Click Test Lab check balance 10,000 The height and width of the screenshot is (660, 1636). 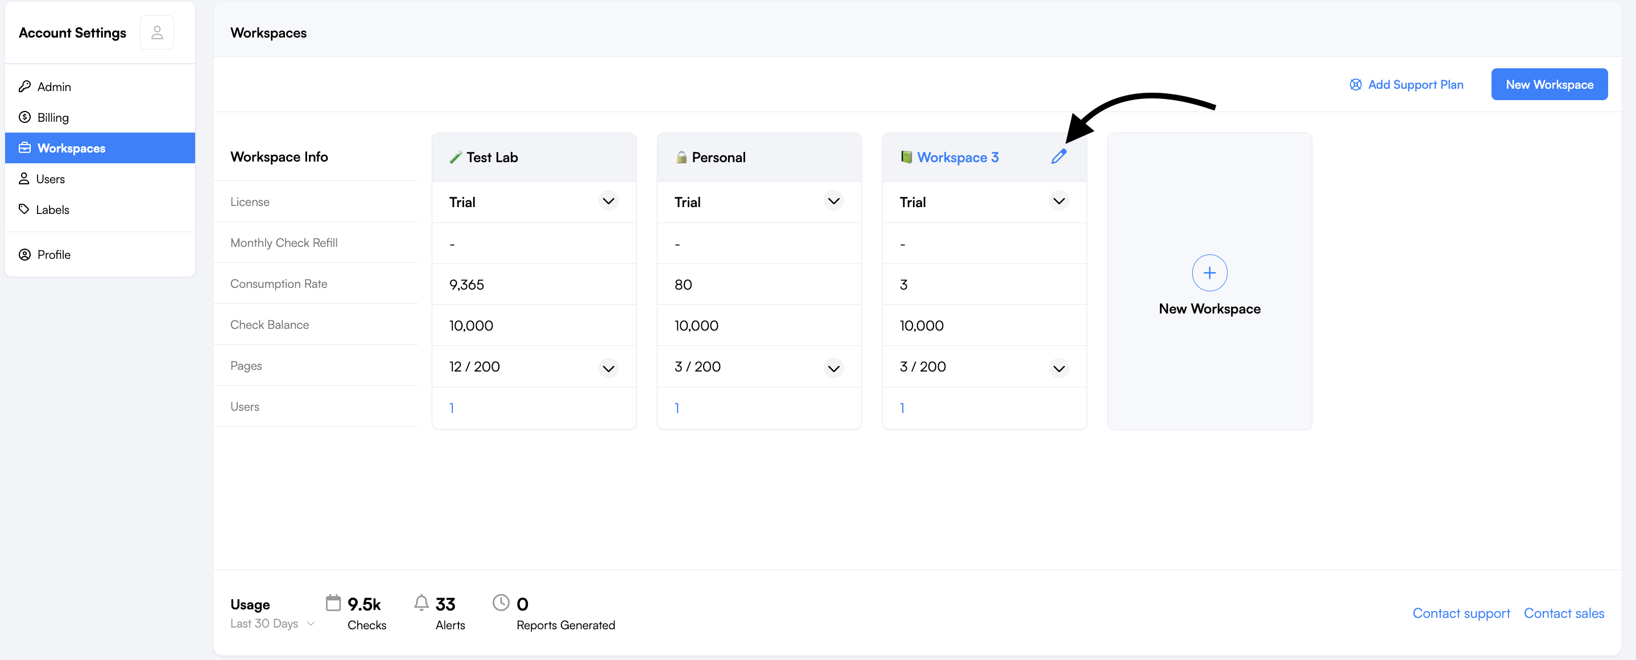coord(470,325)
